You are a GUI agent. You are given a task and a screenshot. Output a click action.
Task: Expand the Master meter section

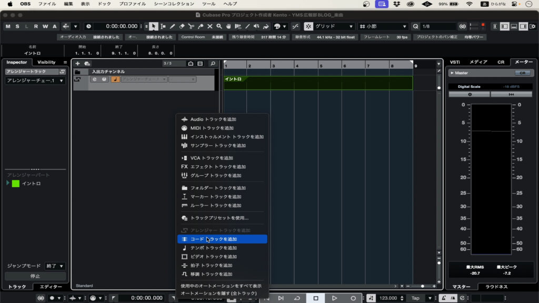click(x=452, y=73)
